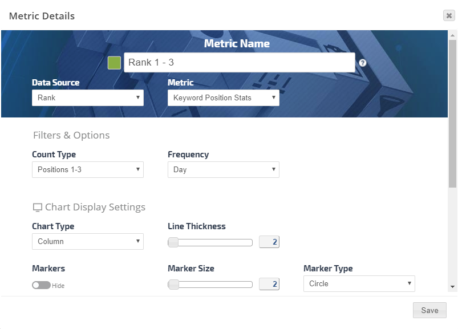Click the Marker Size value box

269,284
